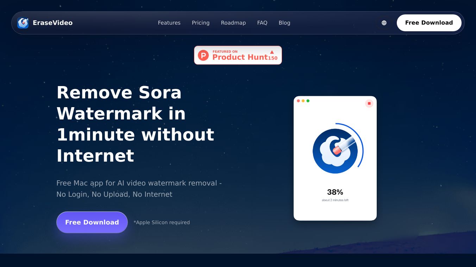Visit the Blog nav link
Screen dimensions: 476x267
(284, 23)
